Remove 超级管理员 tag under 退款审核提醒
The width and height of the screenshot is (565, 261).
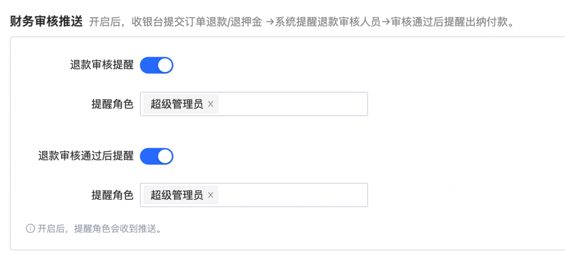click(x=210, y=104)
